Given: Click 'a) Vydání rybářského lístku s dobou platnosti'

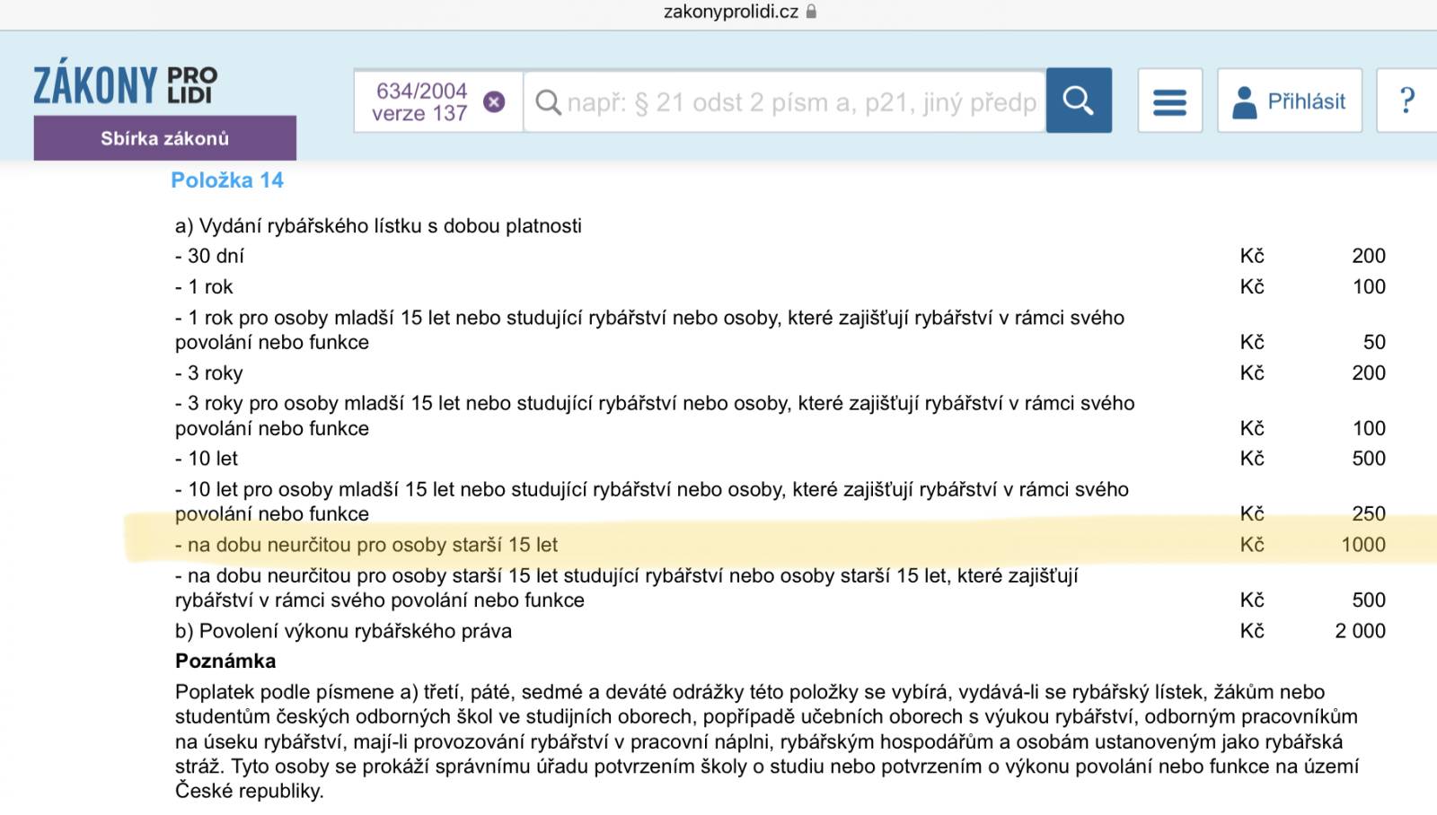Looking at the screenshot, I should (378, 225).
